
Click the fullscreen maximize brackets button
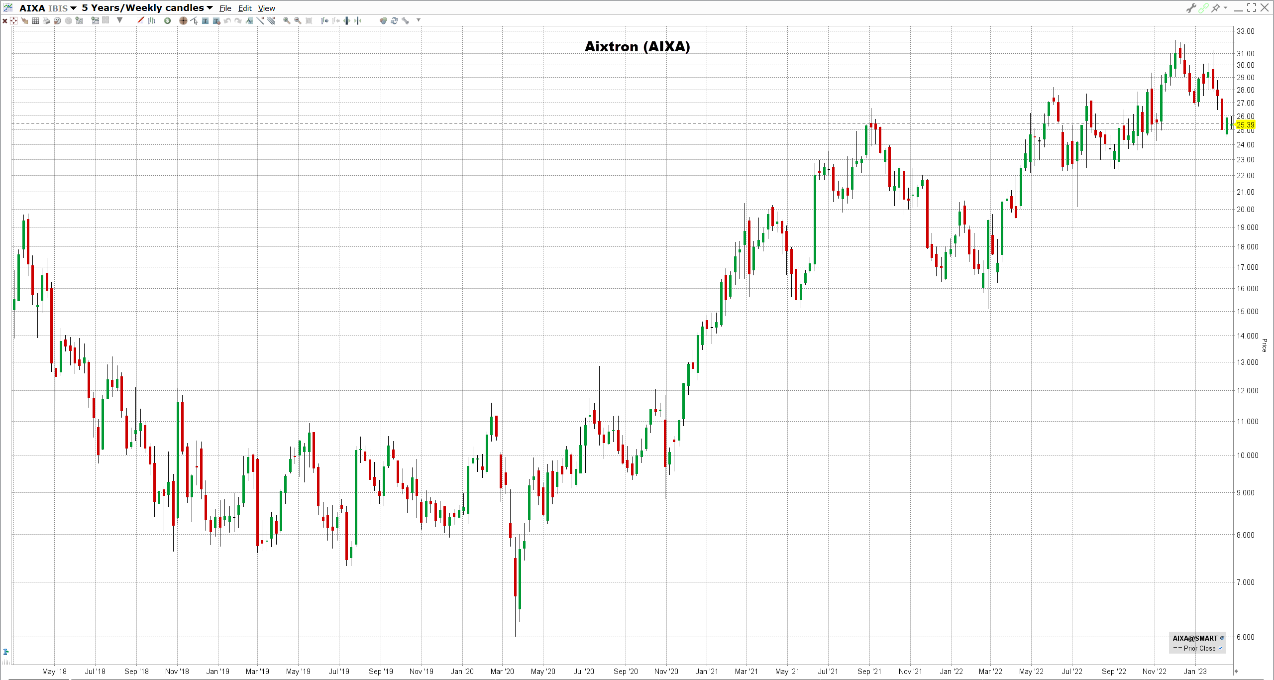[x=1252, y=7]
